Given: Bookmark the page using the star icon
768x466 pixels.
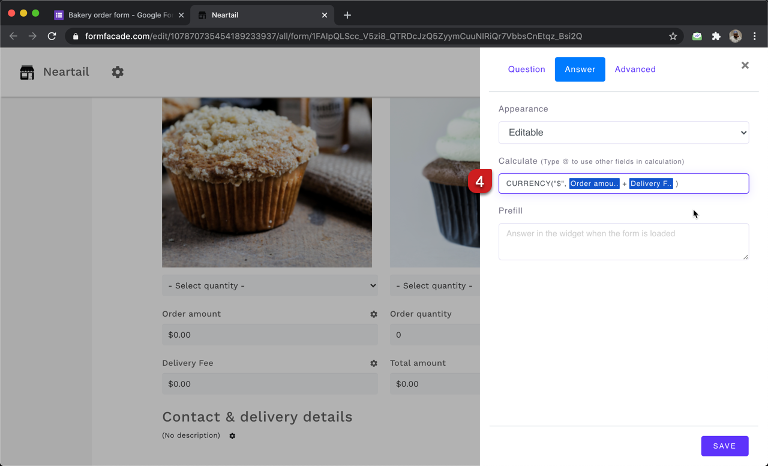Looking at the screenshot, I should (x=673, y=36).
